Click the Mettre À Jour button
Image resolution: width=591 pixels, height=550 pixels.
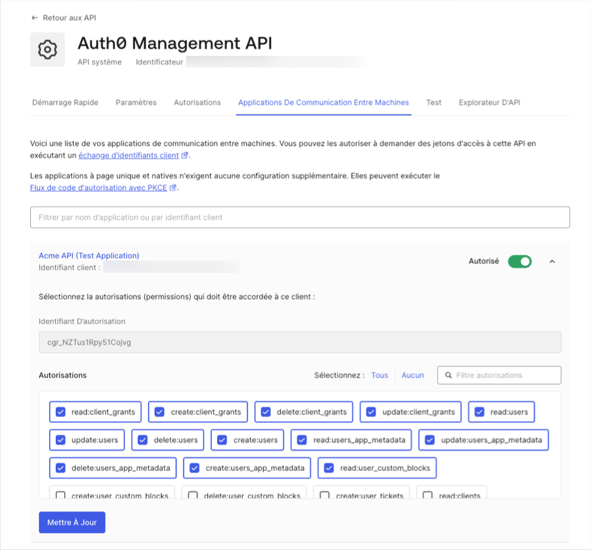72,522
